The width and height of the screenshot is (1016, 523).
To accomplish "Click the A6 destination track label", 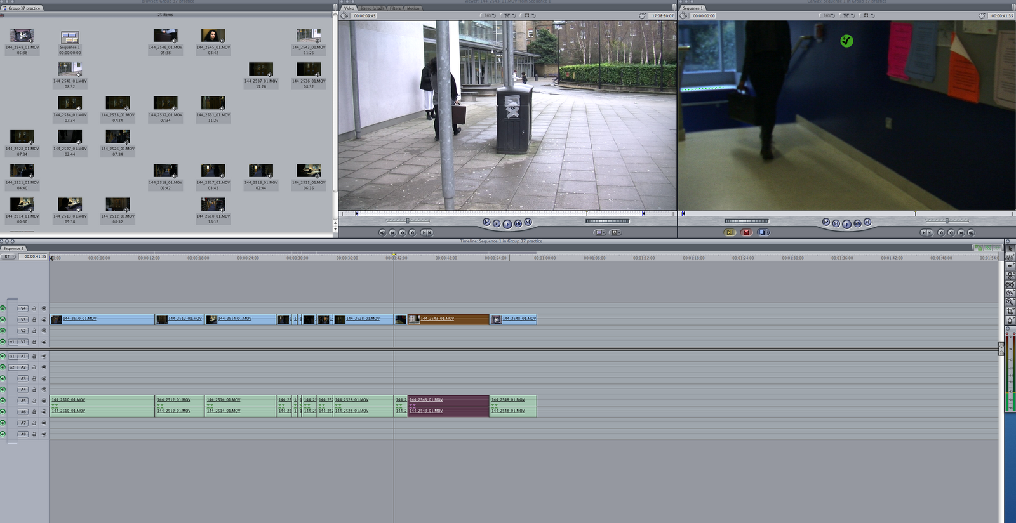I will point(23,411).
